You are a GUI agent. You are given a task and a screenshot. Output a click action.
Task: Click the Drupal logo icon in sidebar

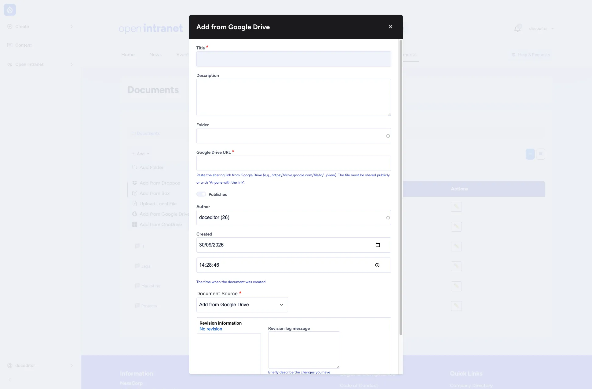coord(10,10)
